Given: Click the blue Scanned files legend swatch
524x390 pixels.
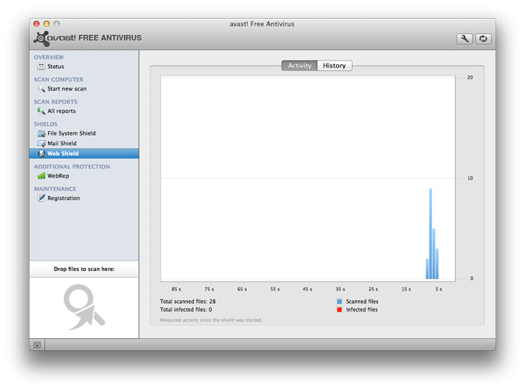Looking at the screenshot, I should [x=339, y=302].
